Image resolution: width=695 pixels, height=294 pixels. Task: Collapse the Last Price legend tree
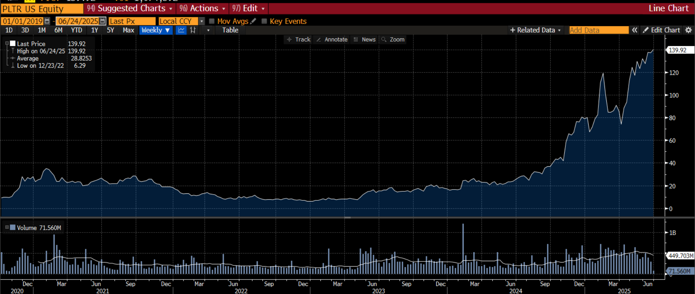click(x=7, y=43)
